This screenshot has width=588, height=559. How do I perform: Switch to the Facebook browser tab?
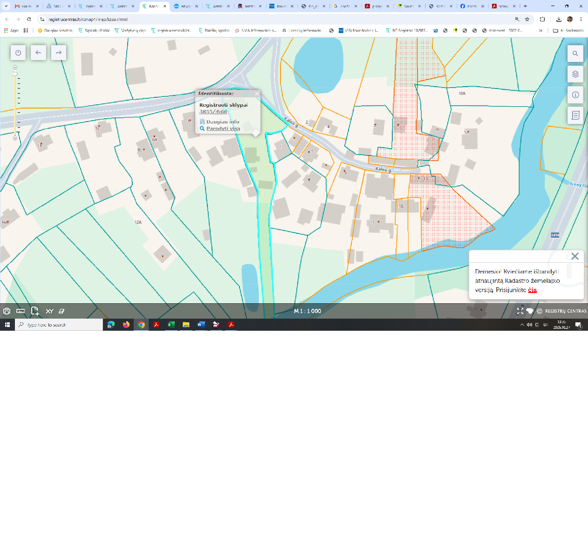pos(472,7)
